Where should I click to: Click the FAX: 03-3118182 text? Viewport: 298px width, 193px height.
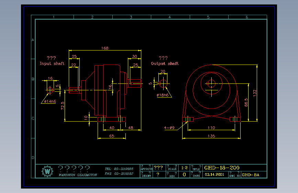(x=119, y=174)
